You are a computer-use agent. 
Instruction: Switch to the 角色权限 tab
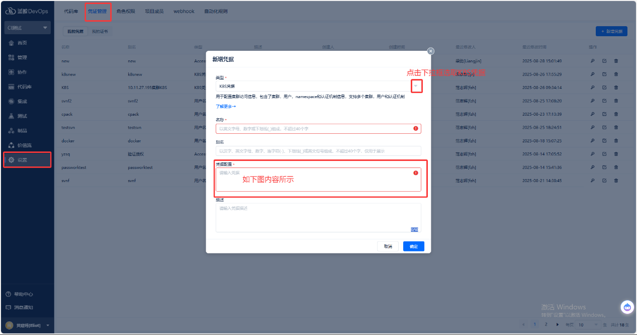(x=126, y=11)
